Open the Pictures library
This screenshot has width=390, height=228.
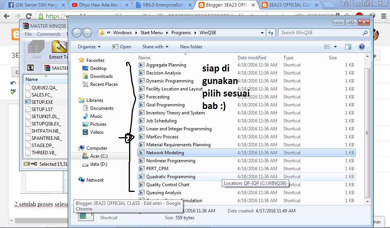[x=98, y=124]
